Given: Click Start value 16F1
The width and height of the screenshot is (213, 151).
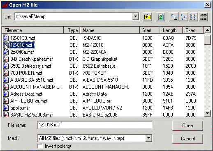Looking at the screenshot, I should click(x=147, y=66).
